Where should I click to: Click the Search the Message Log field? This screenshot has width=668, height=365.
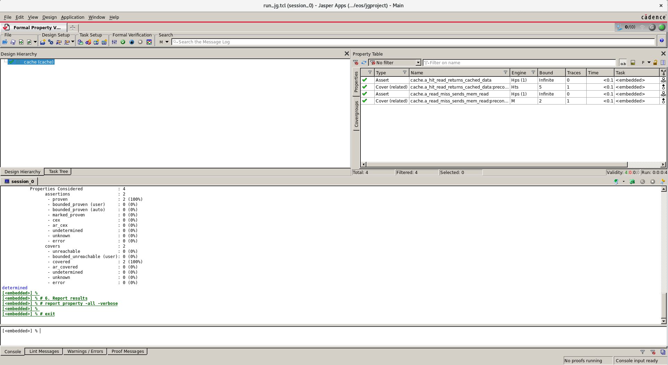click(413, 42)
